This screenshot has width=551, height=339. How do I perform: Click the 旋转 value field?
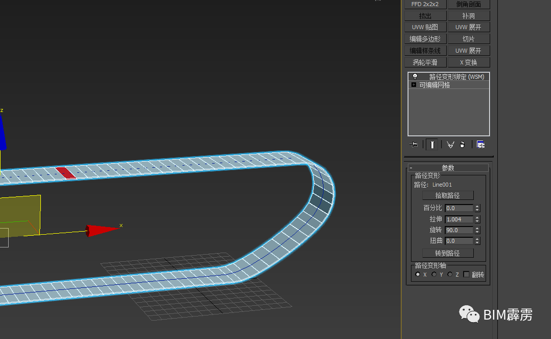pyautogui.click(x=459, y=230)
